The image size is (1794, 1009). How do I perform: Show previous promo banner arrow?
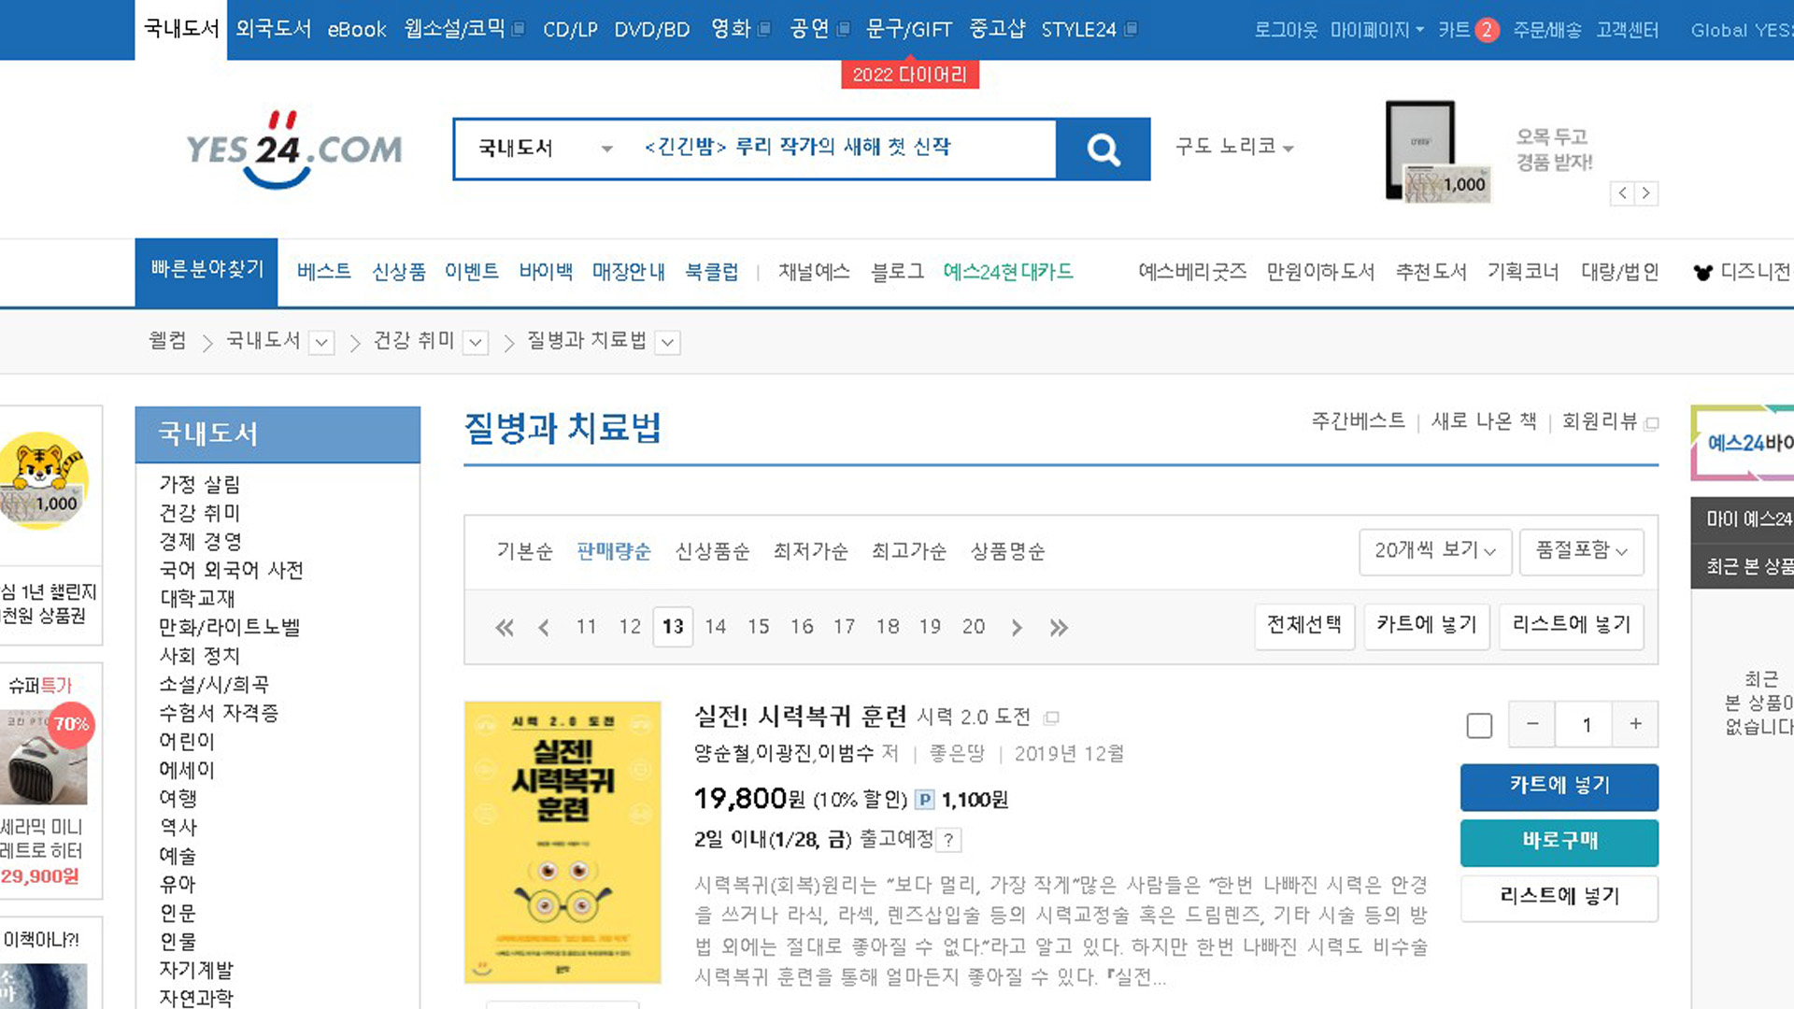point(1622,193)
